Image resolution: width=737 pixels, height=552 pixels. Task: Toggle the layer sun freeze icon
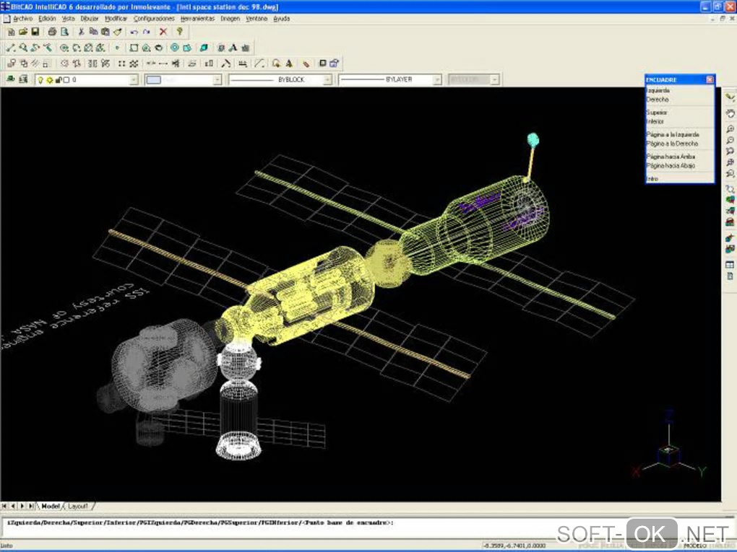pyautogui.click(x=49, y=80)
